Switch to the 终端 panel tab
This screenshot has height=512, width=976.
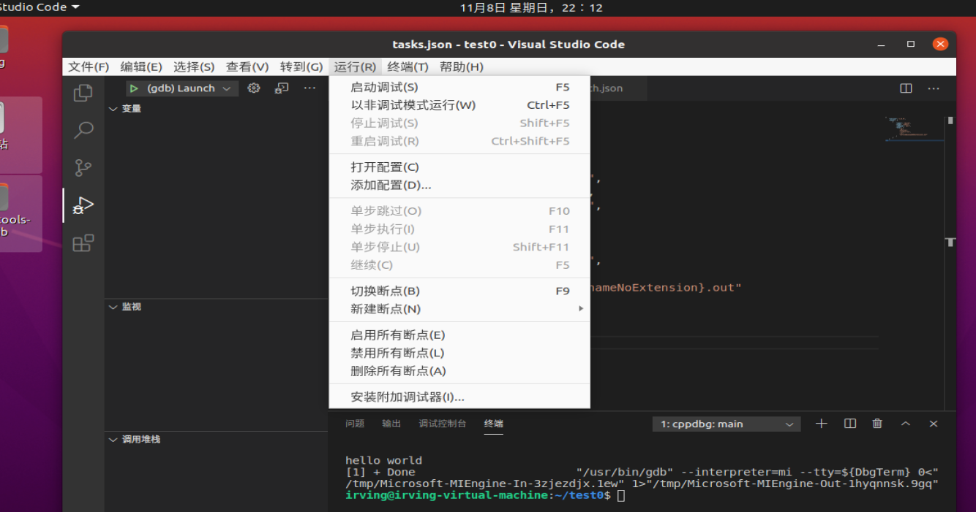pyautogui.click(x=494, y=424)
